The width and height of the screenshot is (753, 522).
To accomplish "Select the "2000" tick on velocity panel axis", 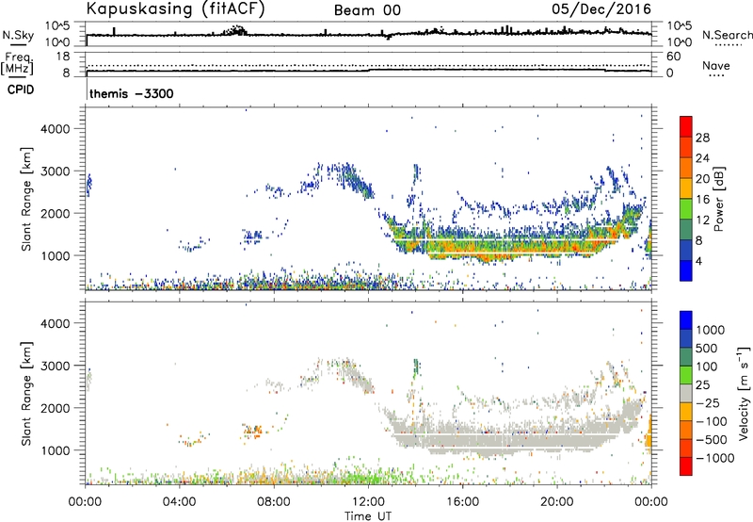I will pyautogui.click(x=56, y=408).
